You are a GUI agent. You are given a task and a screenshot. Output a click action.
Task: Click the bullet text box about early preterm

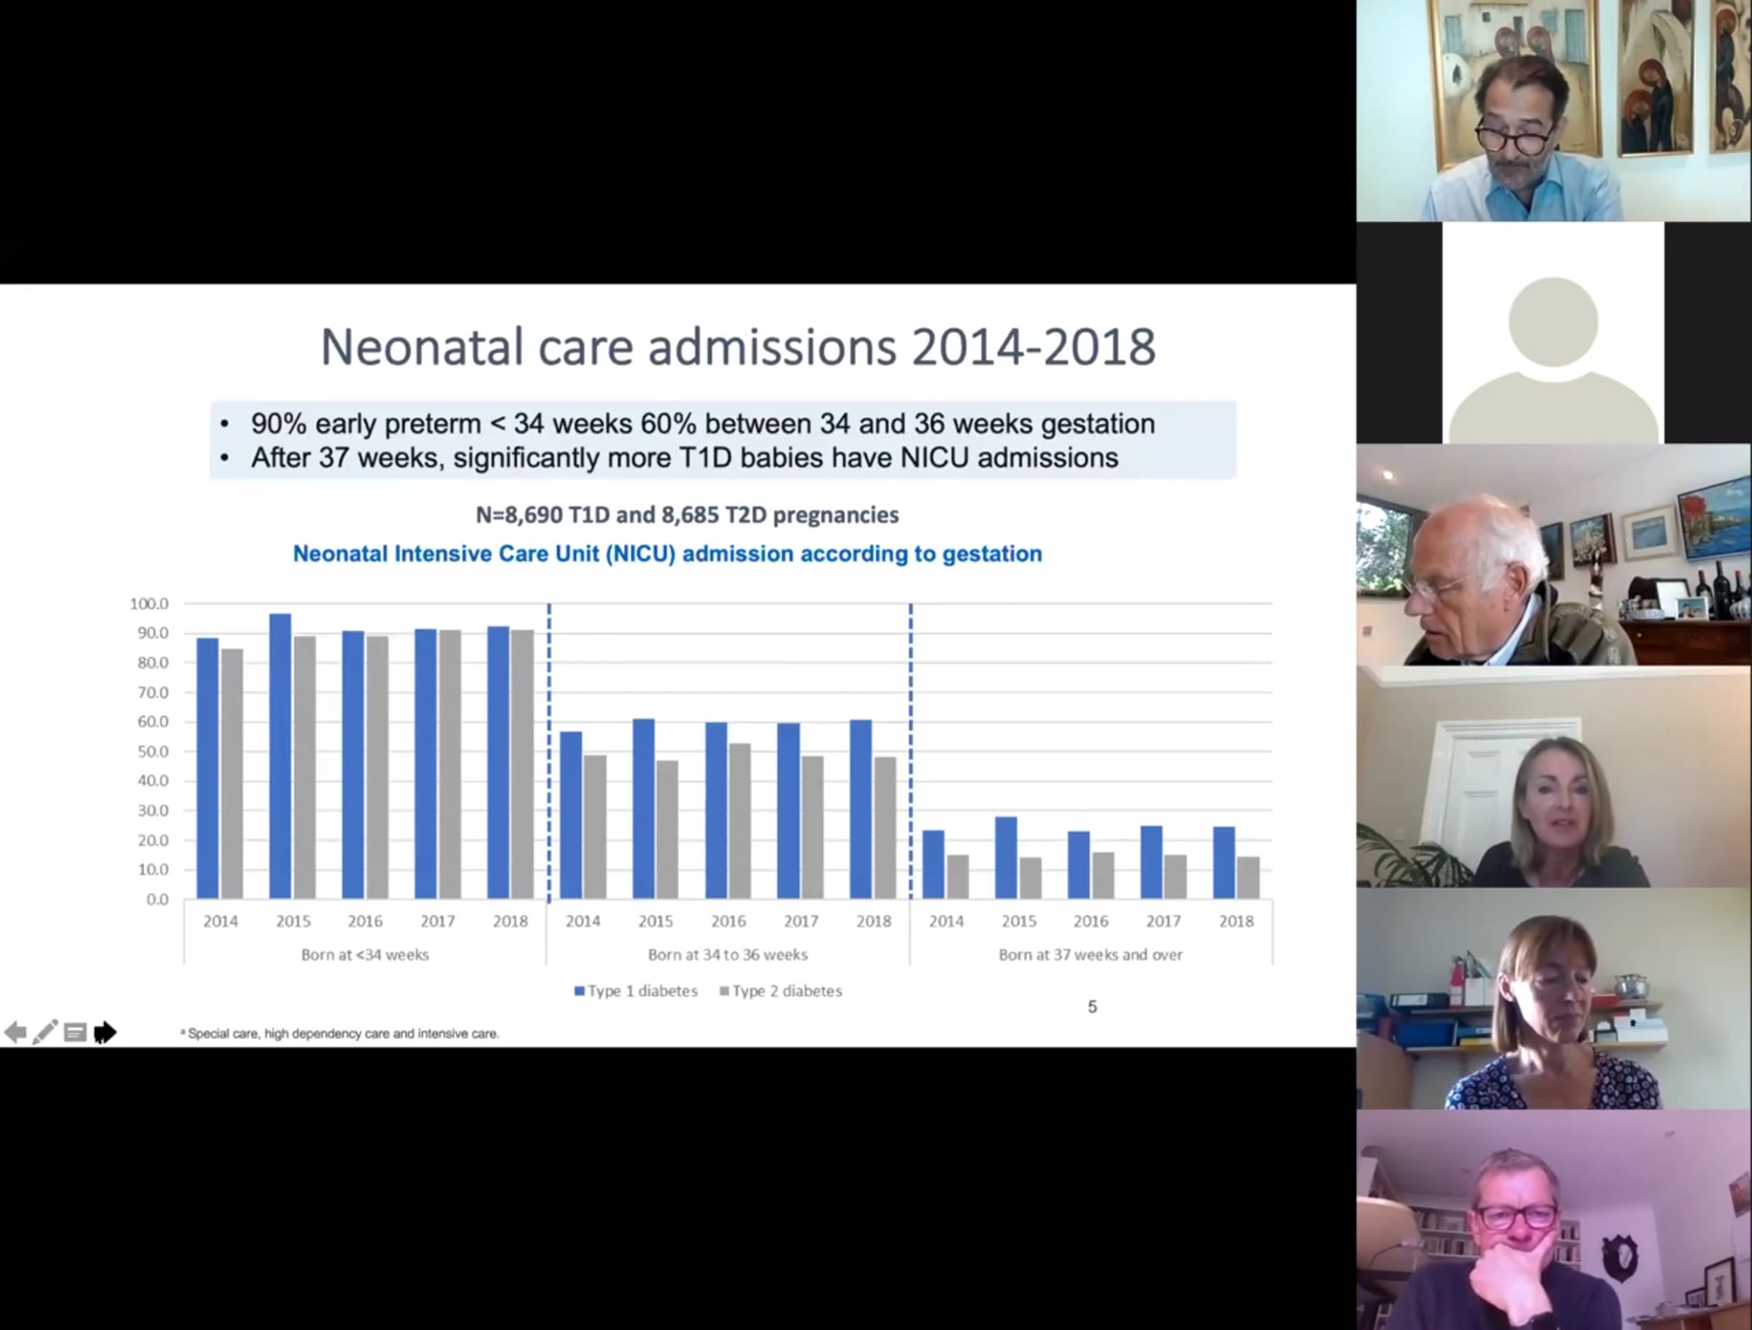click(x=723, y=440)
